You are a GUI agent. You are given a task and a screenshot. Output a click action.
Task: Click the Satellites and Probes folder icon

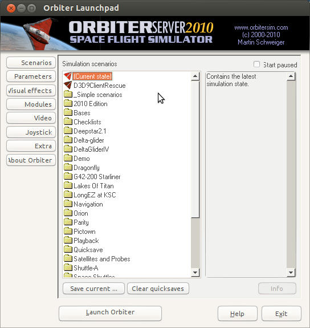[68, 259]
